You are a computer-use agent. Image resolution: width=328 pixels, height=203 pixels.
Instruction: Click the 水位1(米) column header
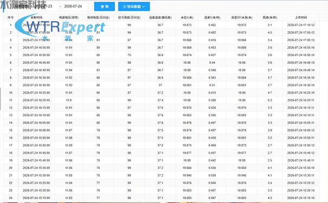187,17
